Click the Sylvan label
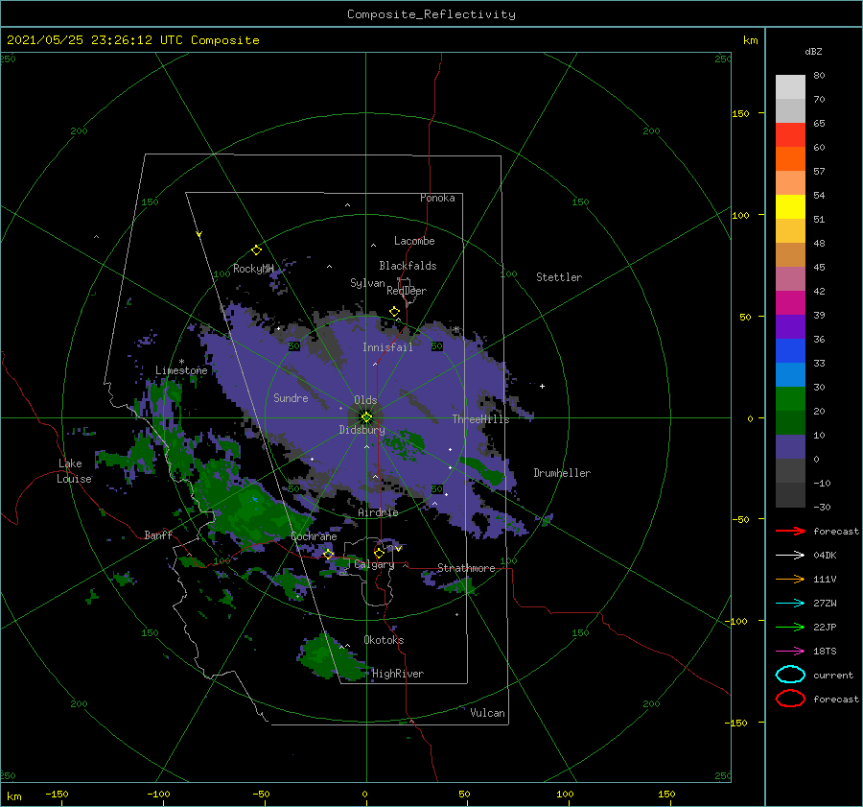The width and height of the screenshot is (863, 807). 367,283
